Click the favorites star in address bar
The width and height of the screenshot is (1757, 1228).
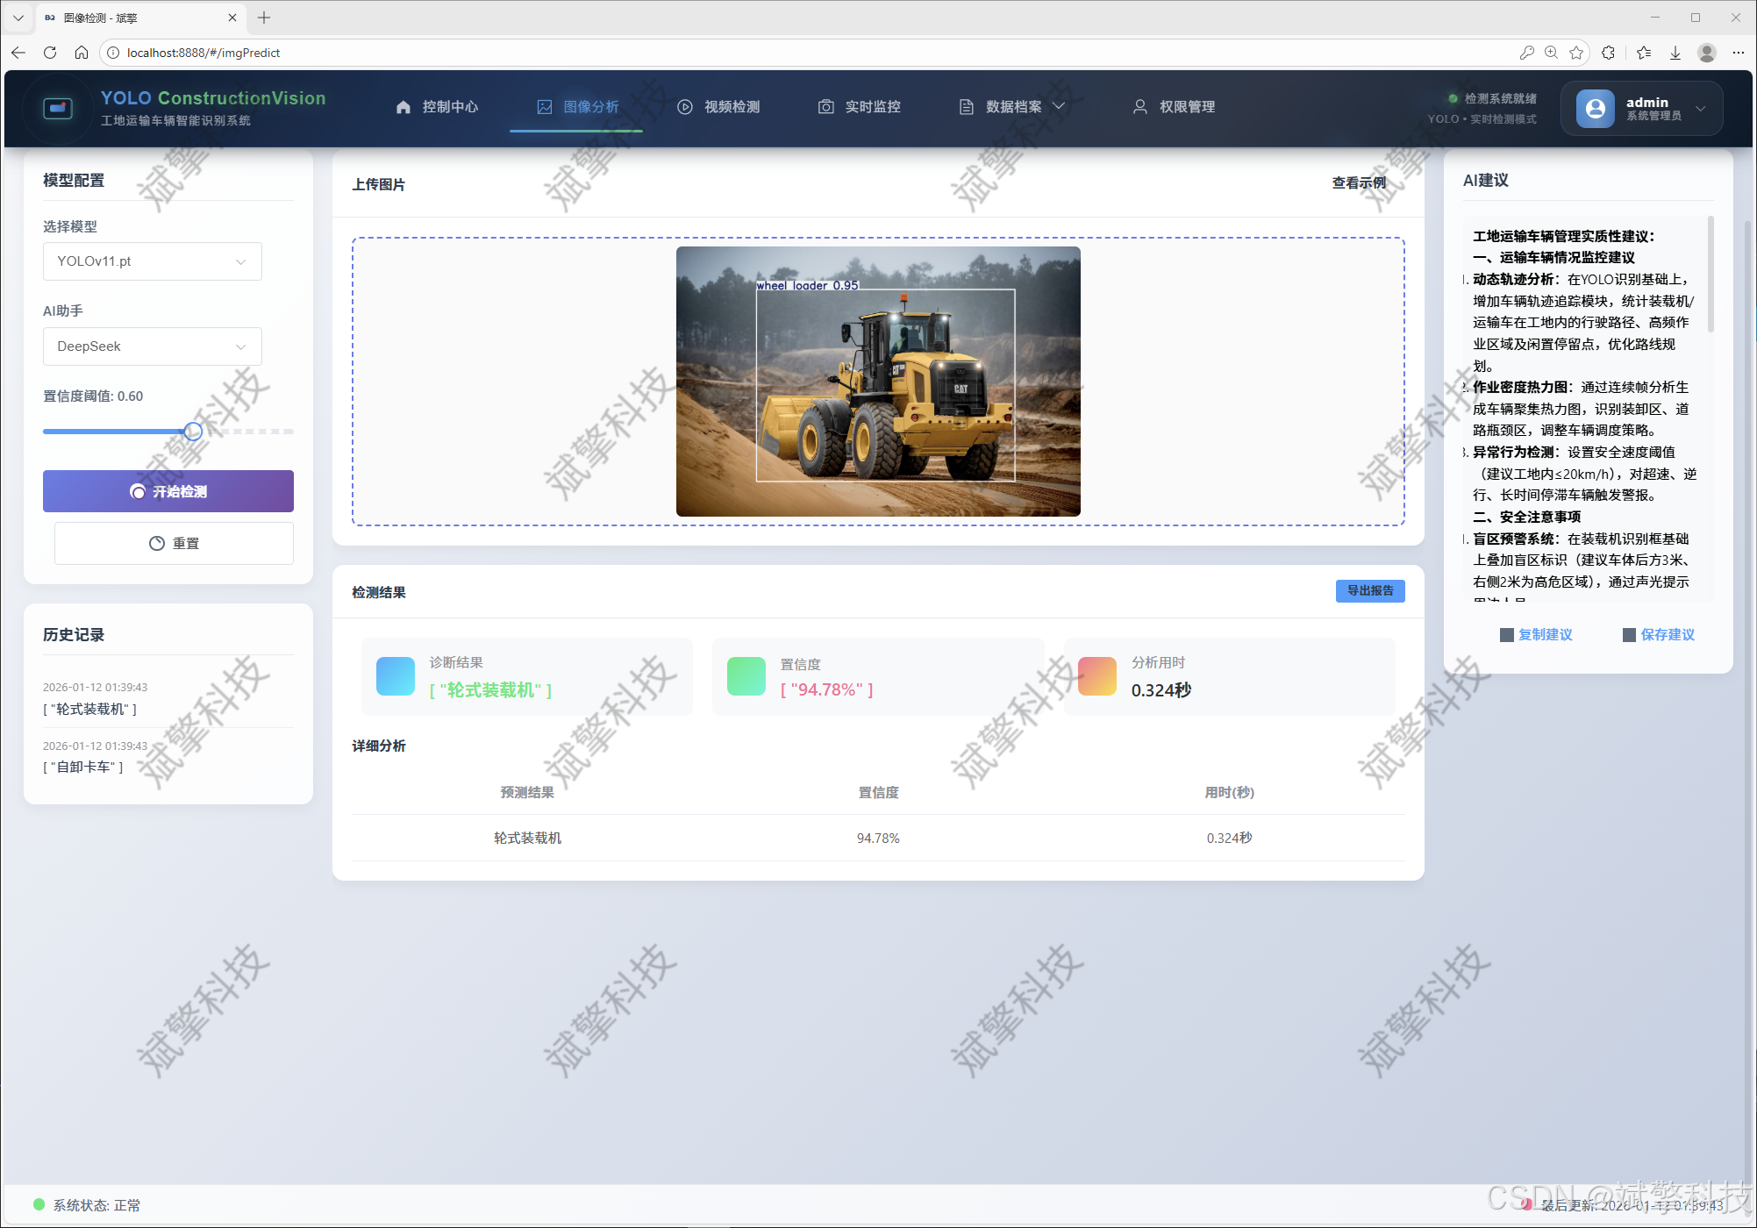(x=1576, y=53)
